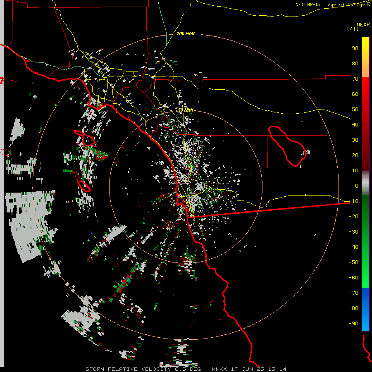The width and height of the screenshot is (372, 372).
Task: Click the 90 value on the velocity scale
Action: [355, 48]
